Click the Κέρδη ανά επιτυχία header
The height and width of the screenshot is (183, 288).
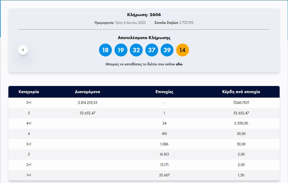click(x=241, y=92)
